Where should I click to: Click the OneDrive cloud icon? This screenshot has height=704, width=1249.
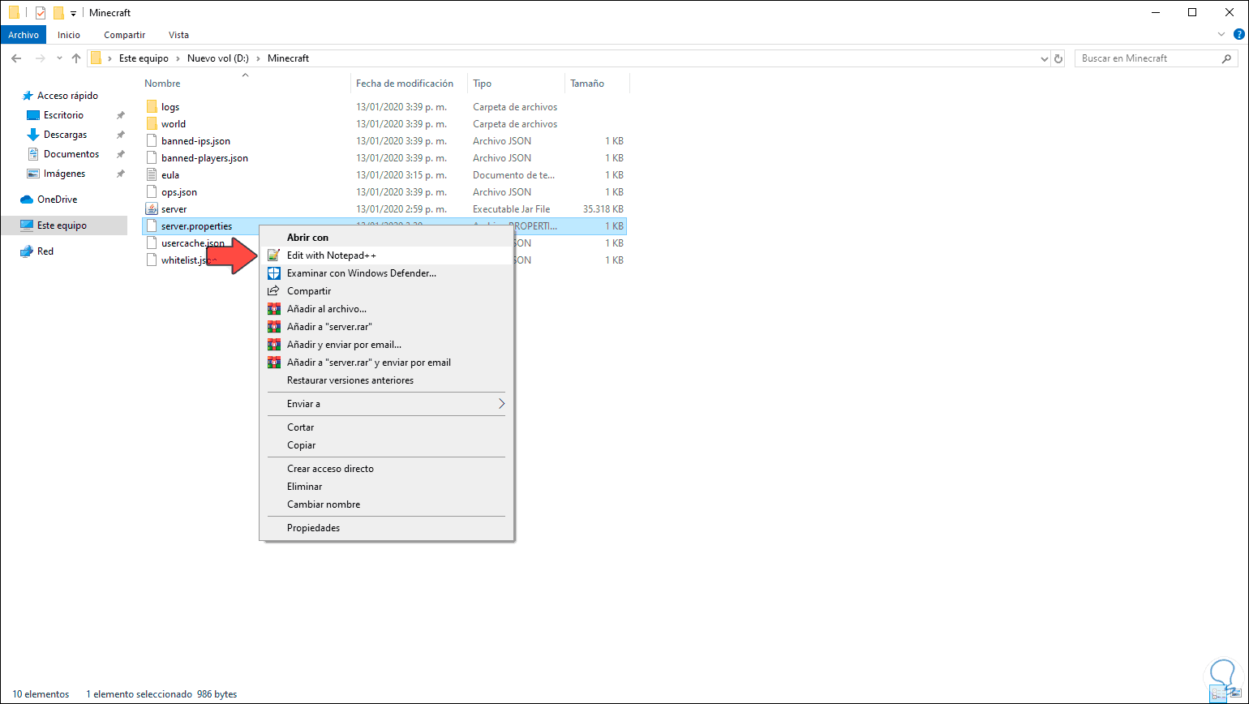(x=27, y=200)
